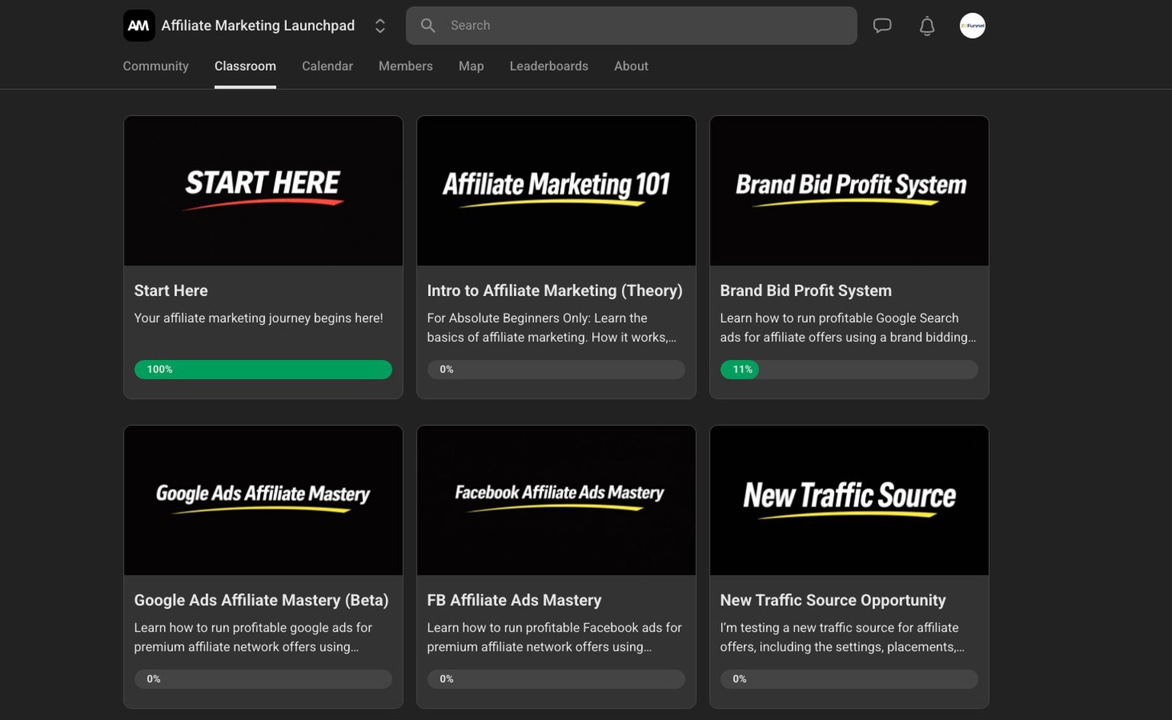Open the Brand Bid Profit System thumbnail
Viewport: 1172px width, 720px height.
(x=849, y=191)
